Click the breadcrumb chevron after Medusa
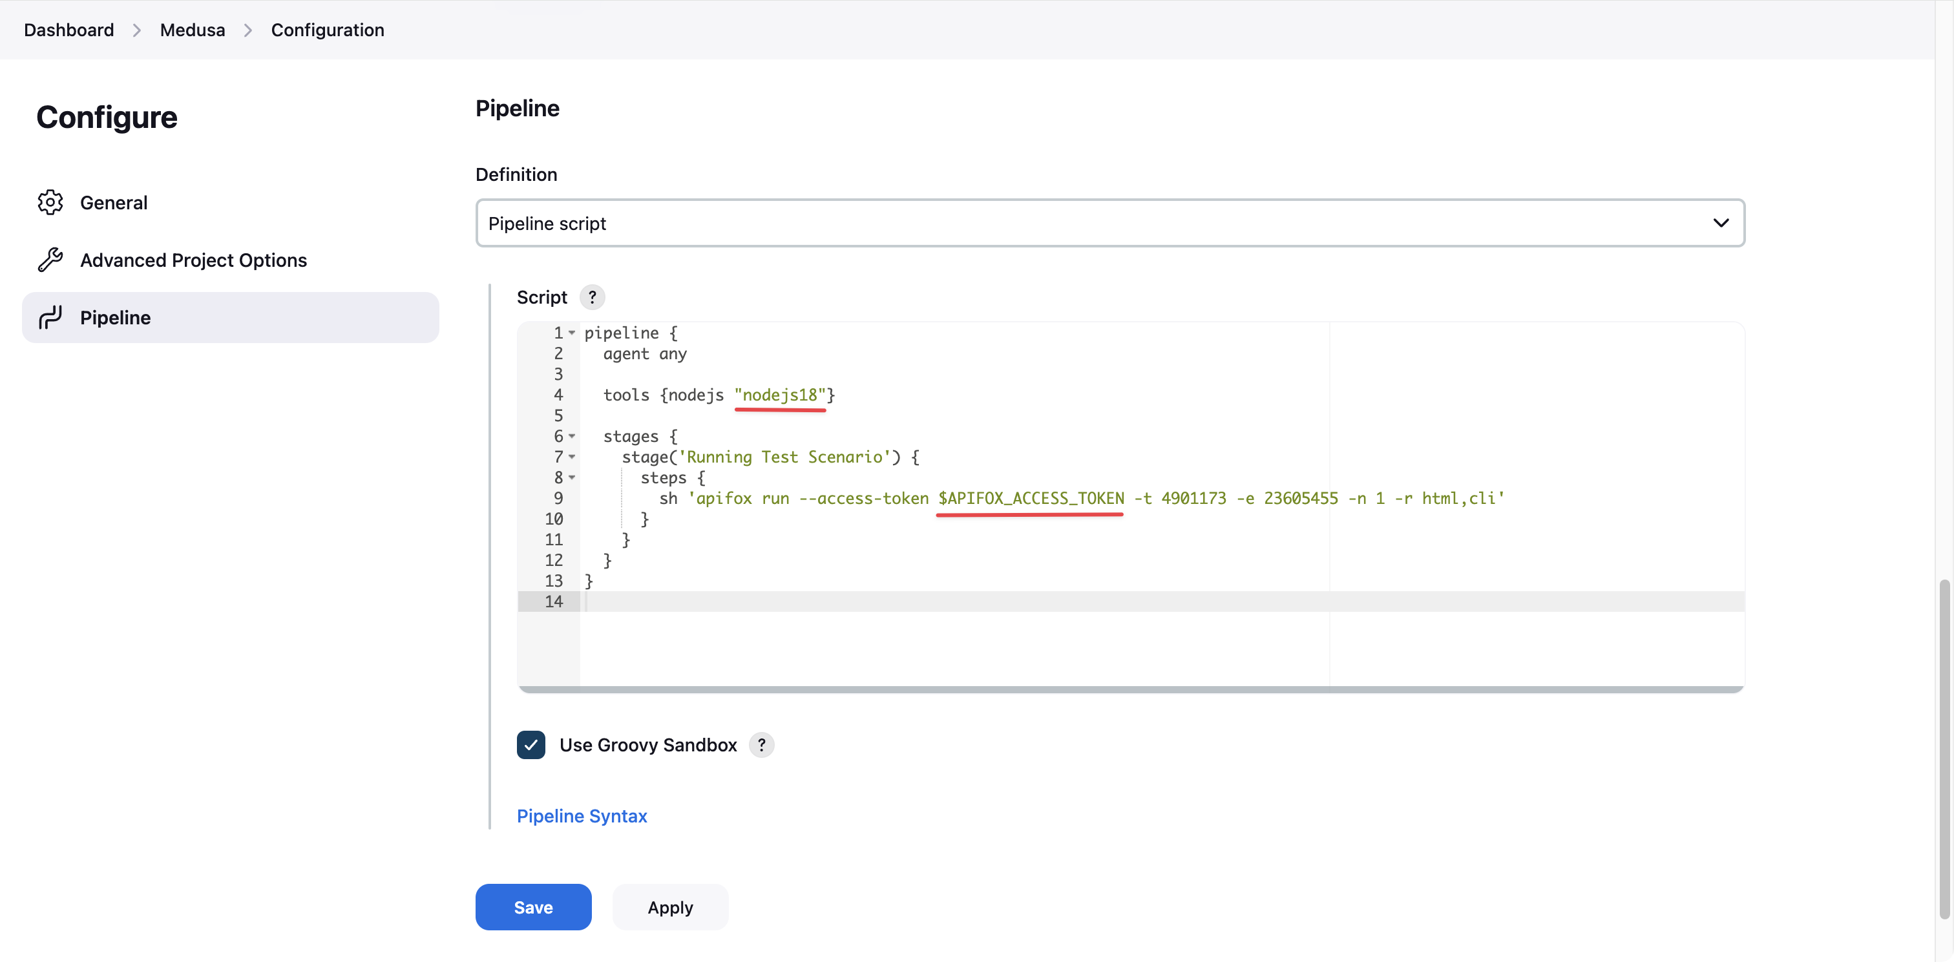Screen dimensions: 1954x962 click(x=248, y=30)
